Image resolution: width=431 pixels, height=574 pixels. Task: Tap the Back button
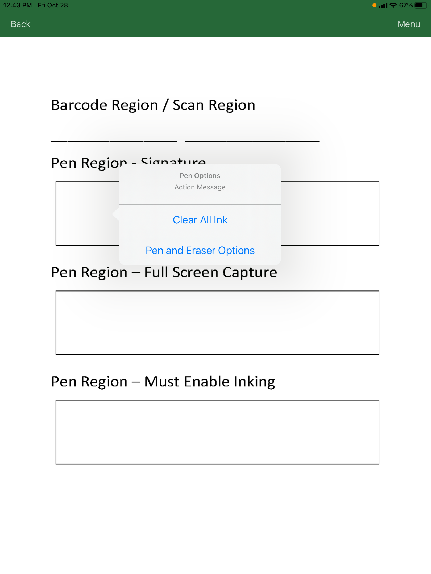click(x=20, y=24)
